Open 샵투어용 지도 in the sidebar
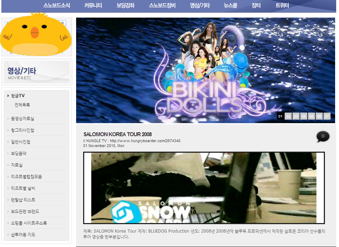Screen dimensions: 339x247 (x=23, y=235)
